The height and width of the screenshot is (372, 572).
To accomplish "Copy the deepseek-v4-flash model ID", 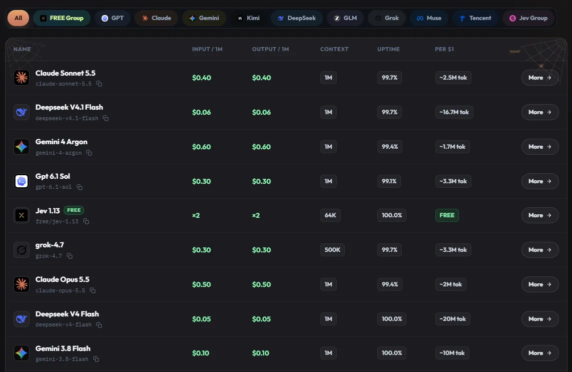I will pyautogui.click(x=99, y=325).
